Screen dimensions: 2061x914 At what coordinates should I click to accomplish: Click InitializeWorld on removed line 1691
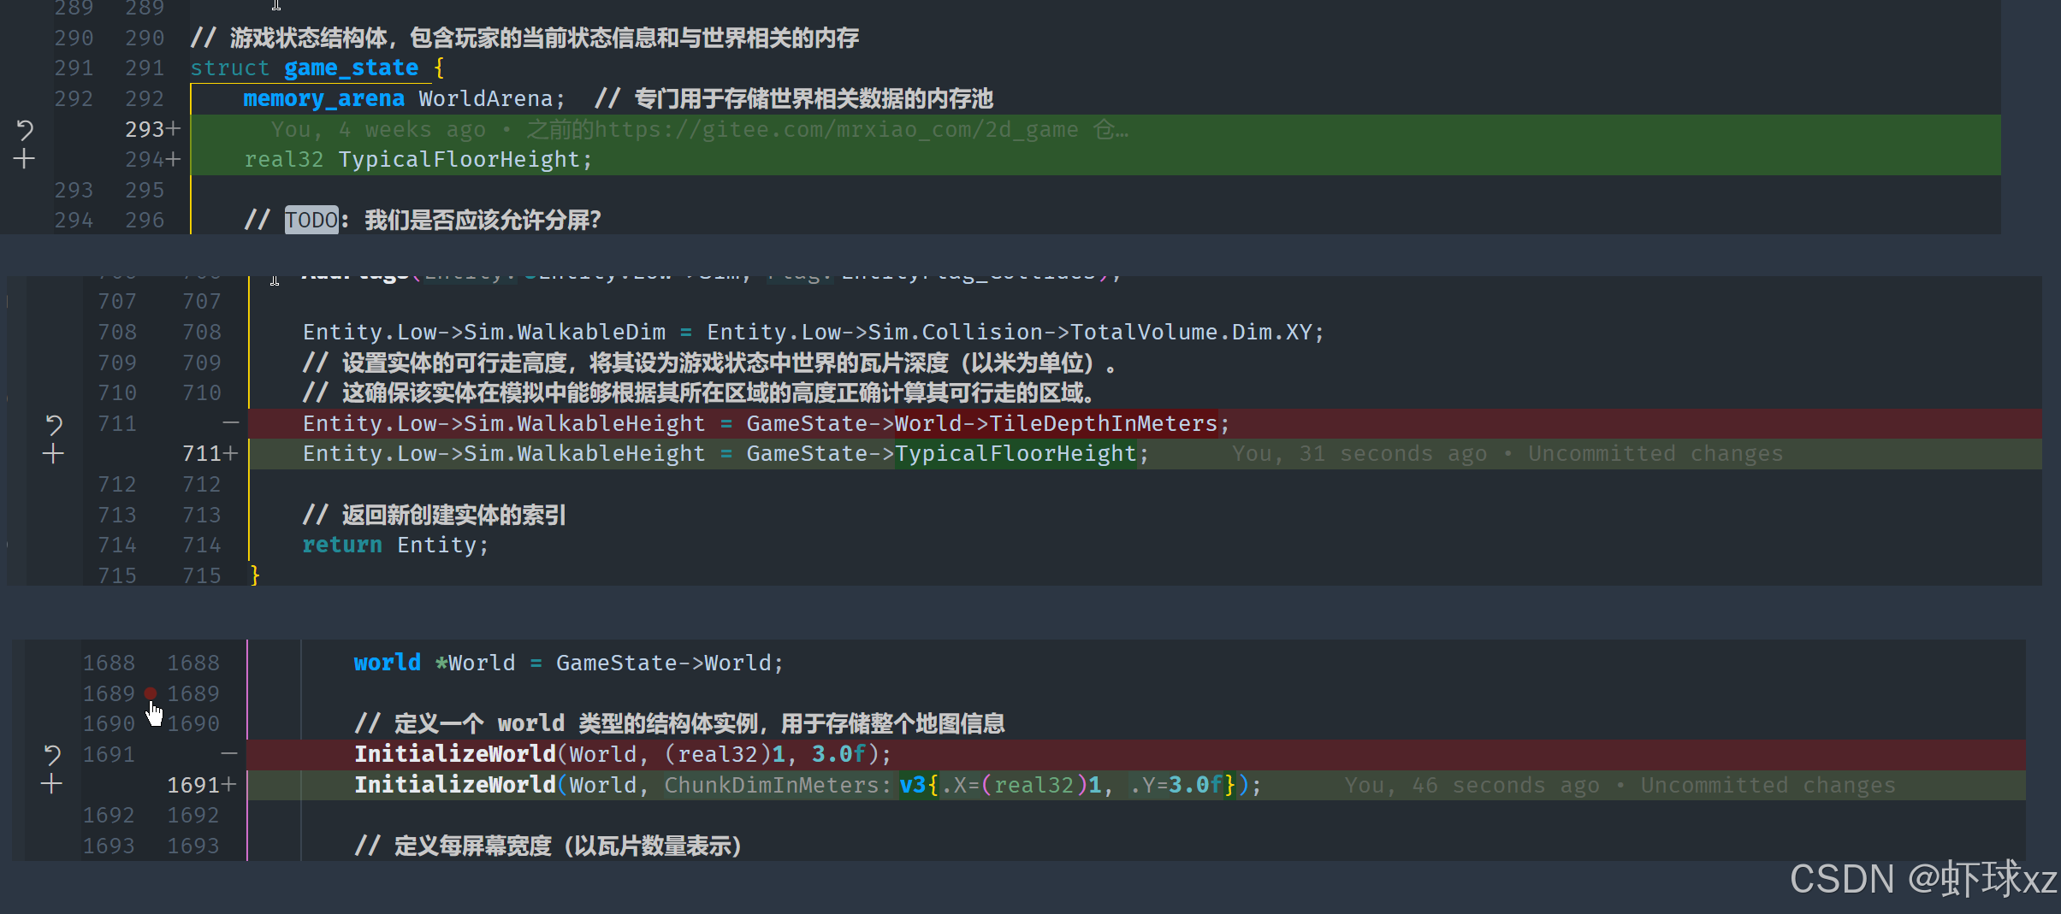pyautogui.click(x=455, y=753)
